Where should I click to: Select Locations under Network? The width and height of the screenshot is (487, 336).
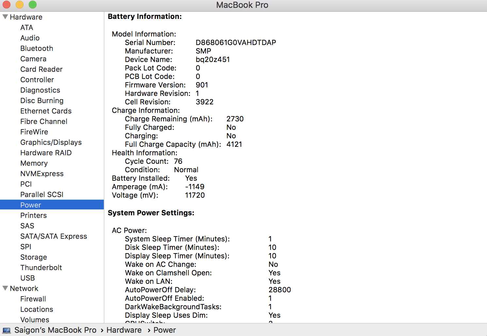click(37, 309)
